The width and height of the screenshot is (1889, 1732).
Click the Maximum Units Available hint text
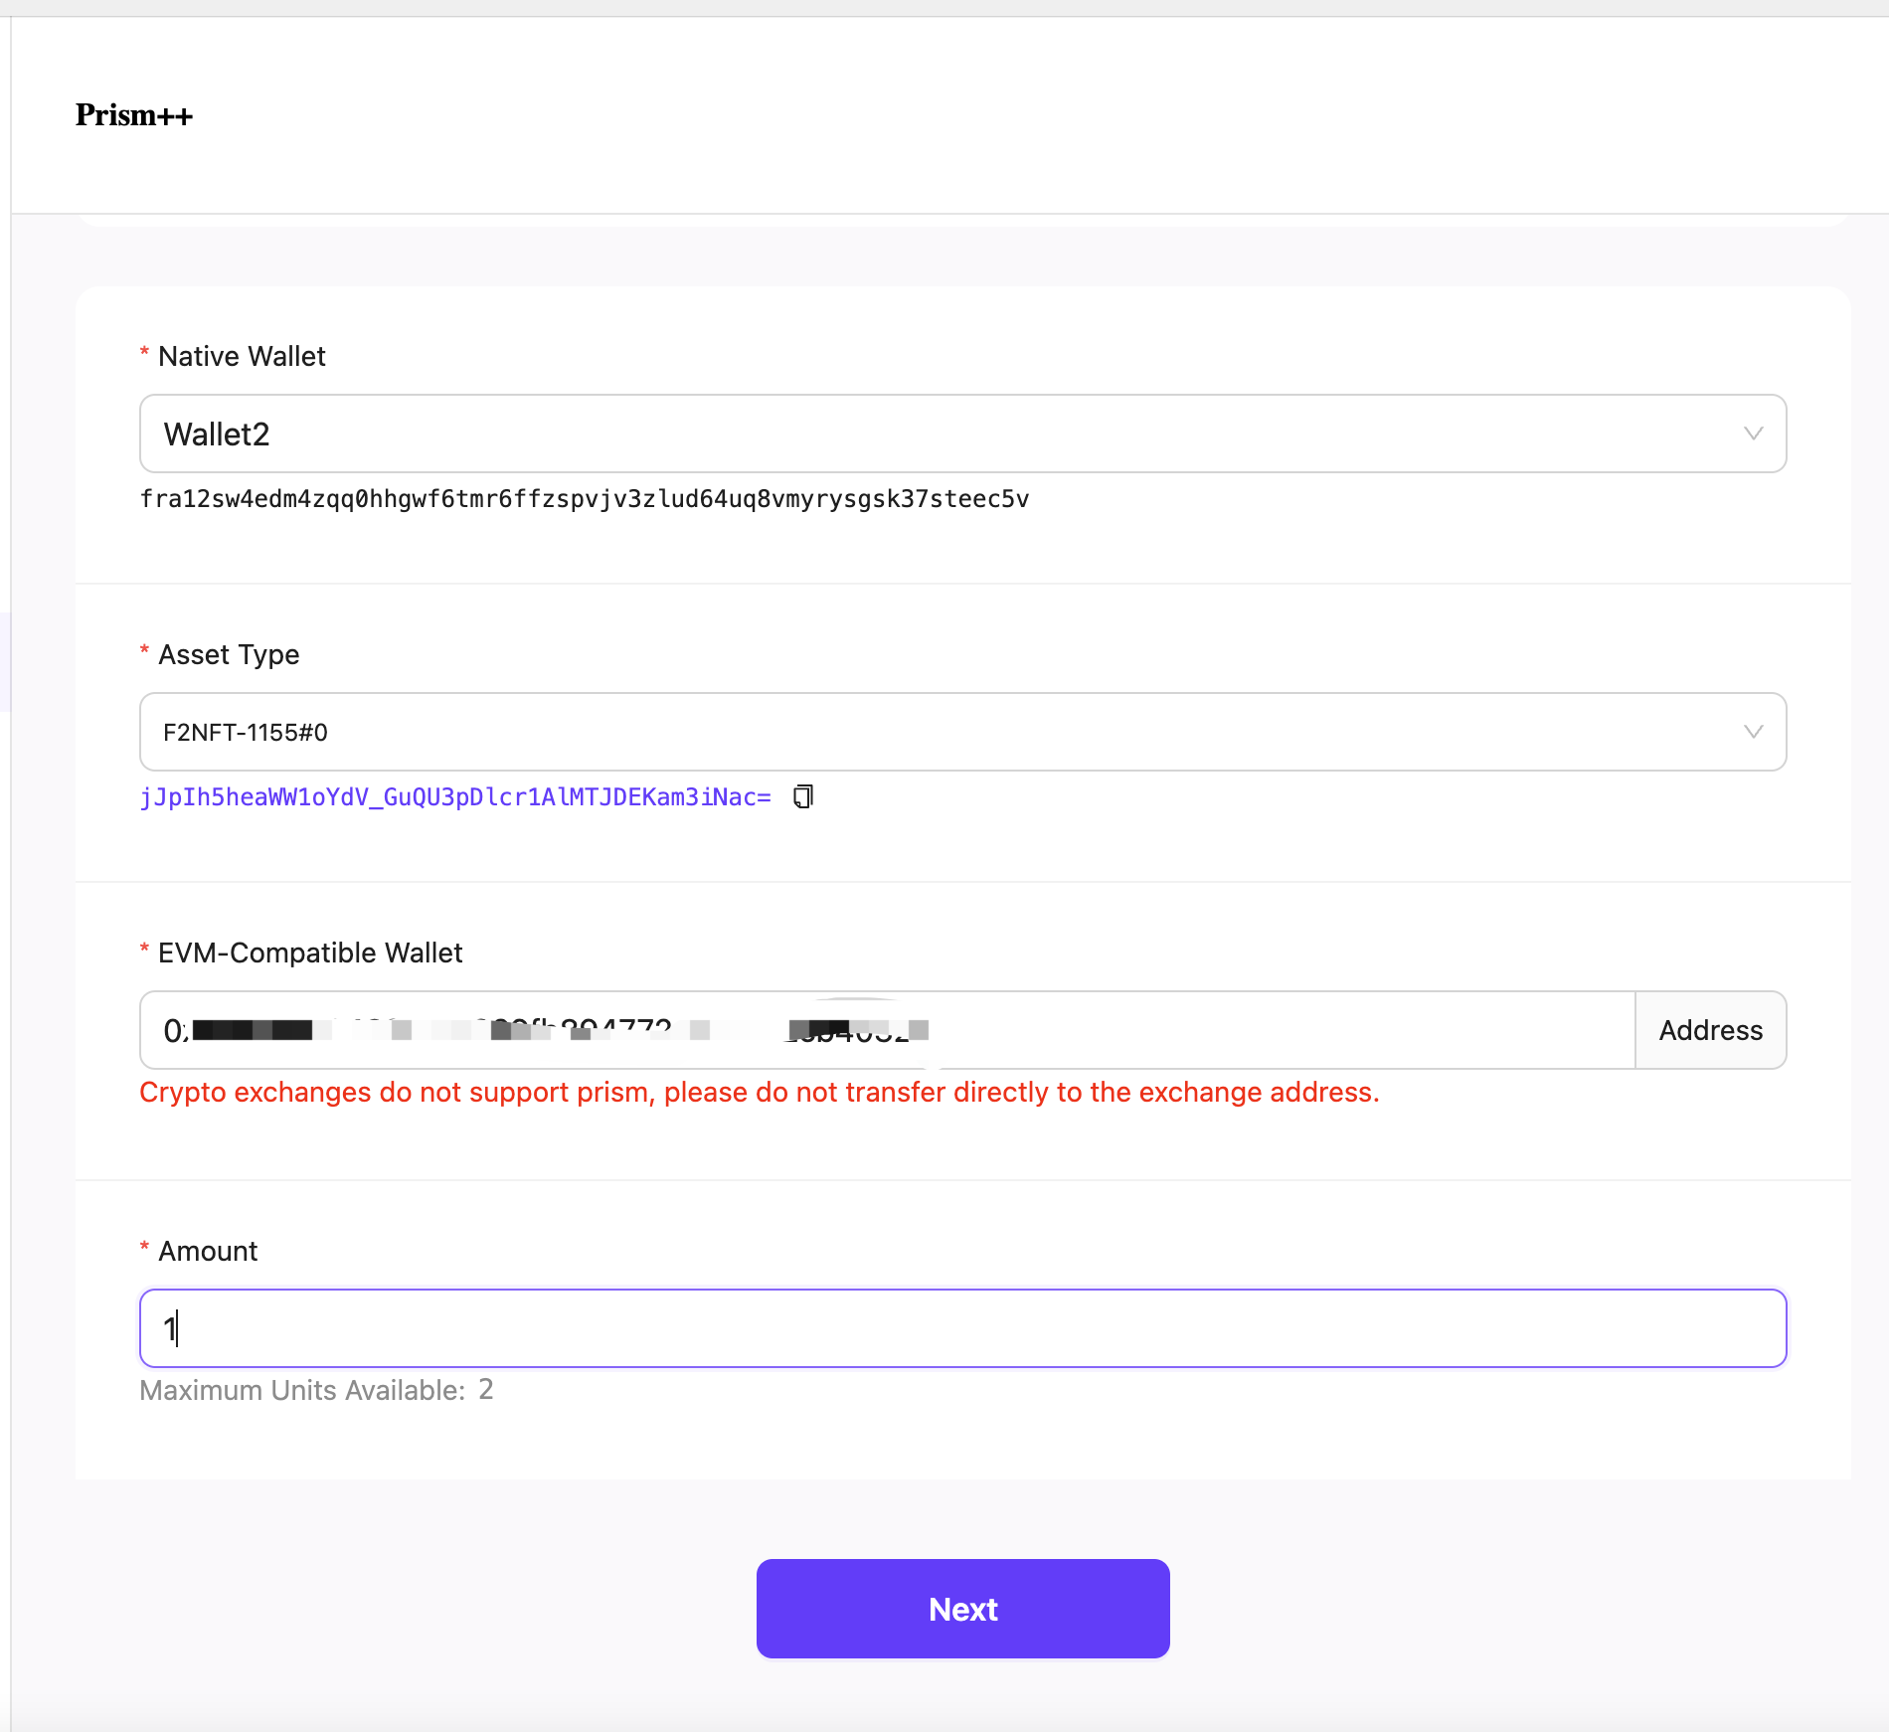(302, 1390)
